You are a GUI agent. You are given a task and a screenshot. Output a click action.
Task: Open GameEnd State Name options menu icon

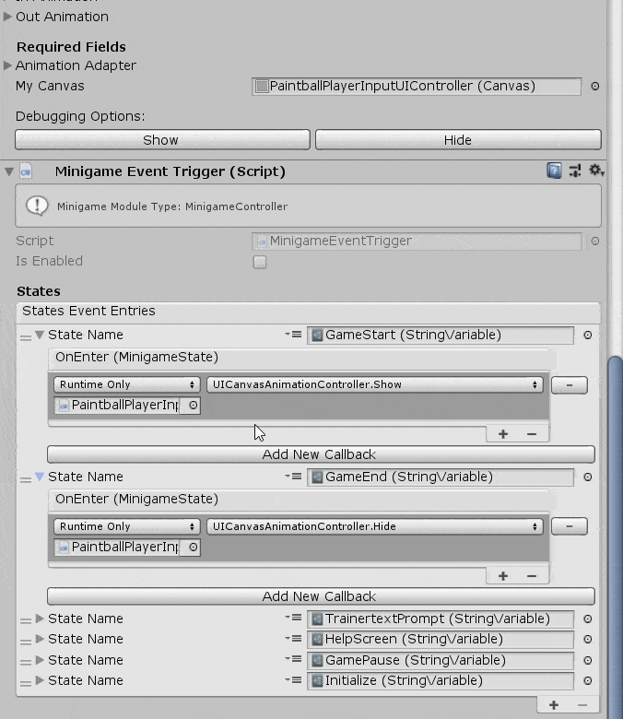293,477
